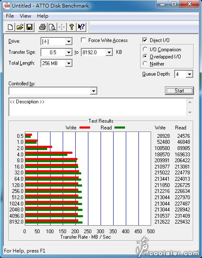Click the ATTO app icon in title bar

click(6, 6)
